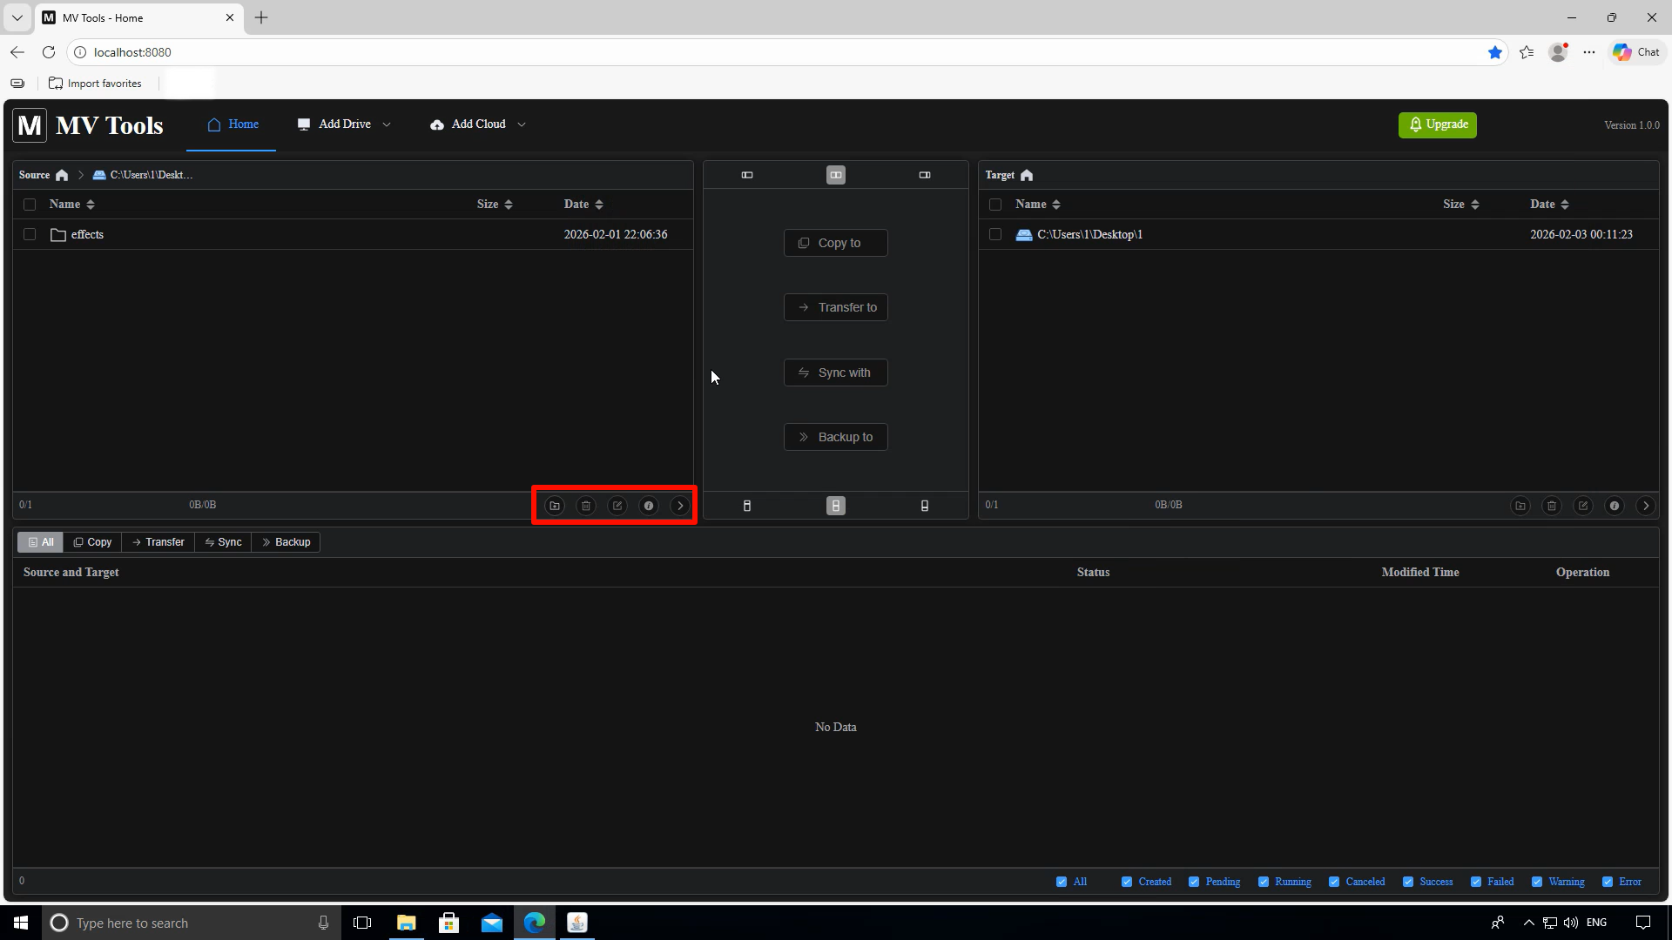
Task: Open the new folder icon under the target panel
Action: (1520, 505)
